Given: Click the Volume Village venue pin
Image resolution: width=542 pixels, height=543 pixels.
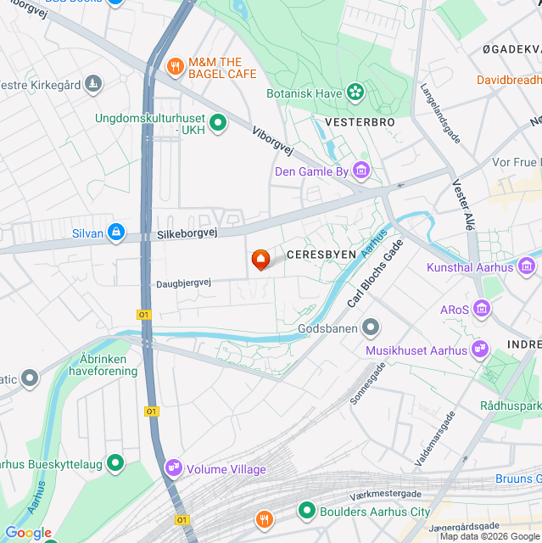Looking at the screenshot, I should tap(173, 468).
